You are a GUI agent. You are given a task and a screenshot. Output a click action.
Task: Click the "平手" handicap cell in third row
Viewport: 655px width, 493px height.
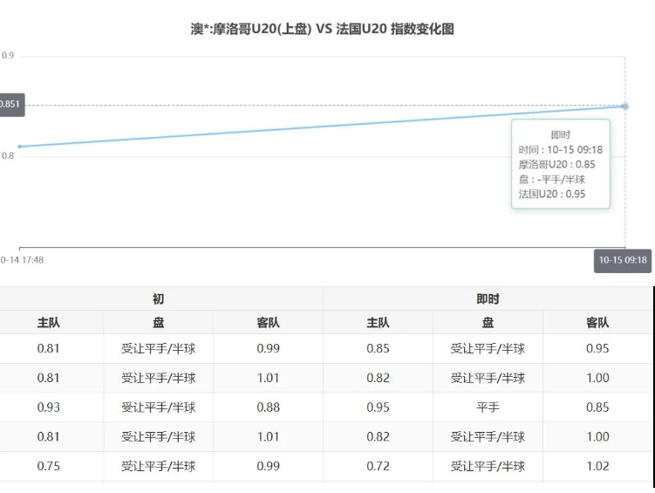point(488,407)
